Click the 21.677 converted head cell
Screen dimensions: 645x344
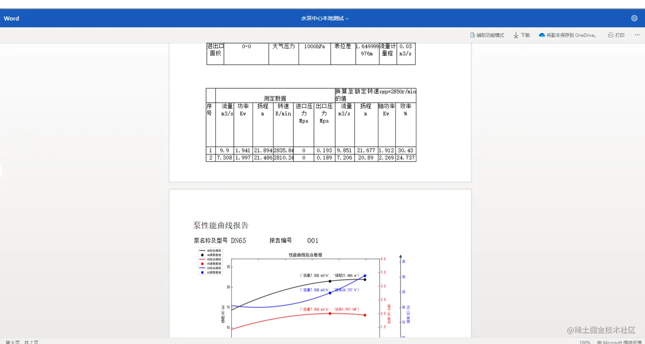coord(366,150)
